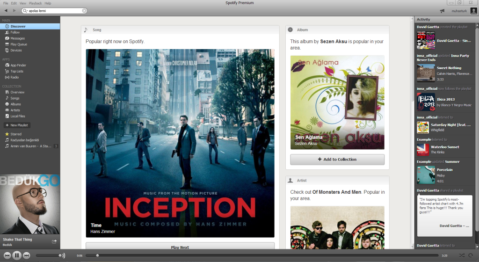Add Sen Ağlama to Collection
The width and height of the screenshot is (479, 262).
[337, 160]
